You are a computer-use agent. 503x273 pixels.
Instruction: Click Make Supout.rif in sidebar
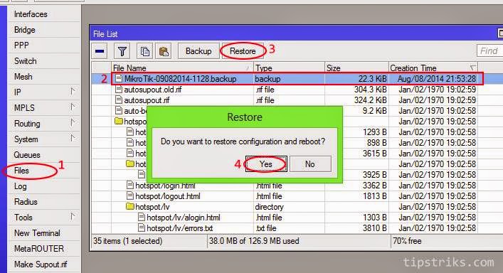[41, 264]
